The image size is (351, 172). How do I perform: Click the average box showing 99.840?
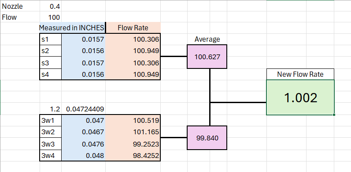click(x=207, y=138)
